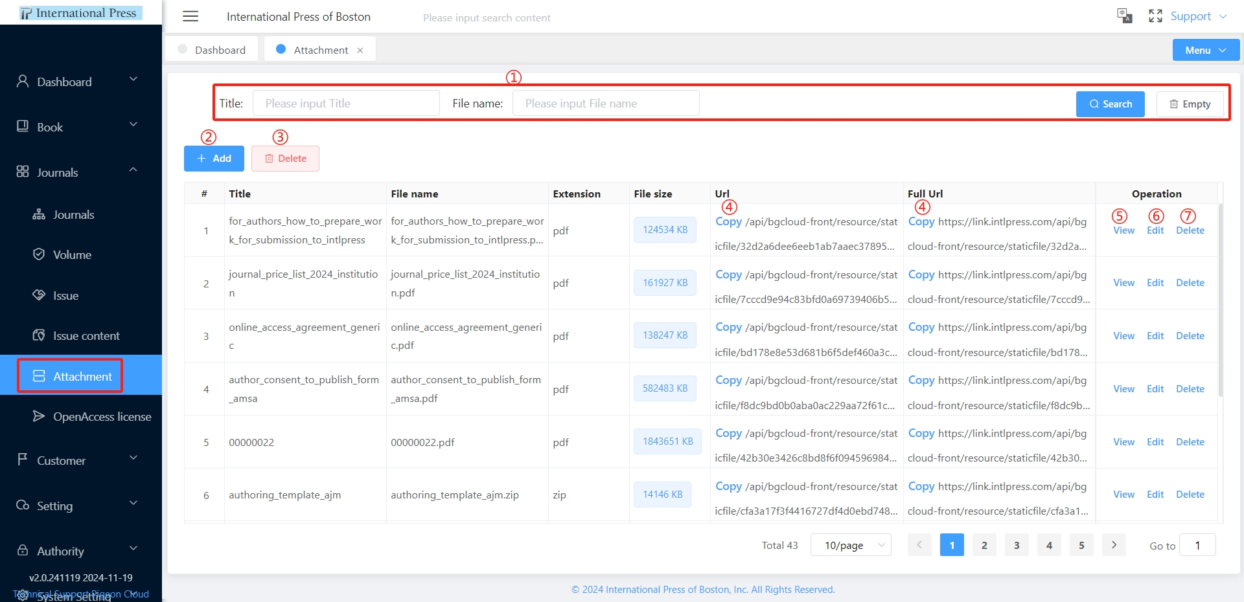The image size is (1244, 602).
Task: Go to page 4
Action: click(1049, 544)
